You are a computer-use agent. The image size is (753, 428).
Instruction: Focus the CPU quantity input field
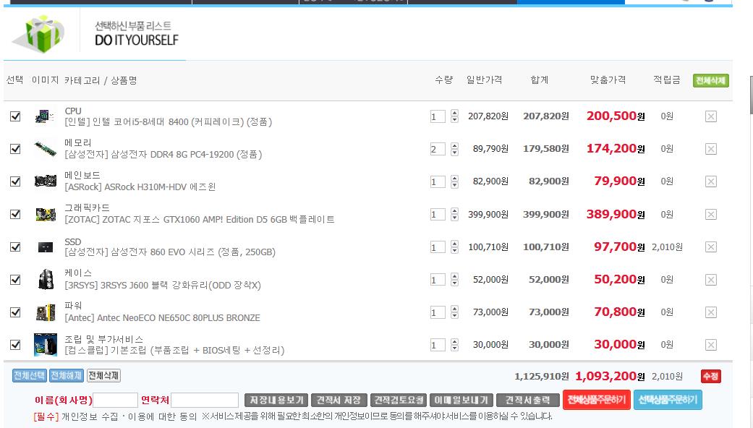438,116
